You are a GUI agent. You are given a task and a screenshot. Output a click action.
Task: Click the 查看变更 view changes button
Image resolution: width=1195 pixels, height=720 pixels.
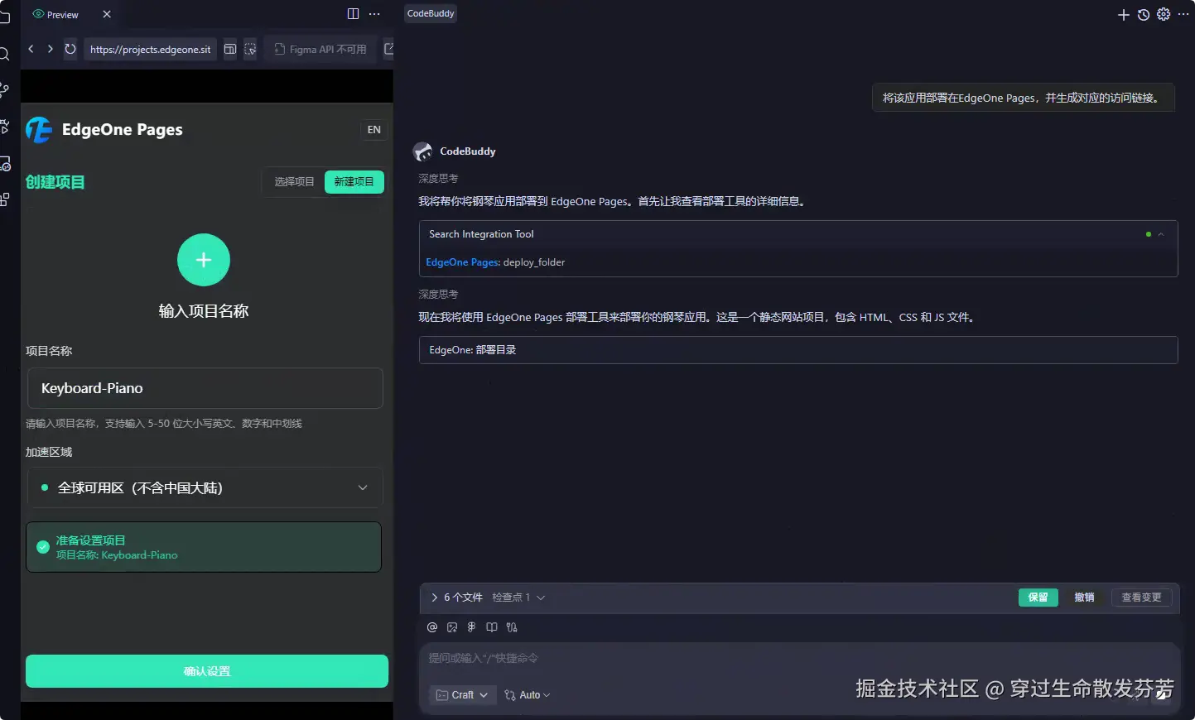tap(1141, 598)
